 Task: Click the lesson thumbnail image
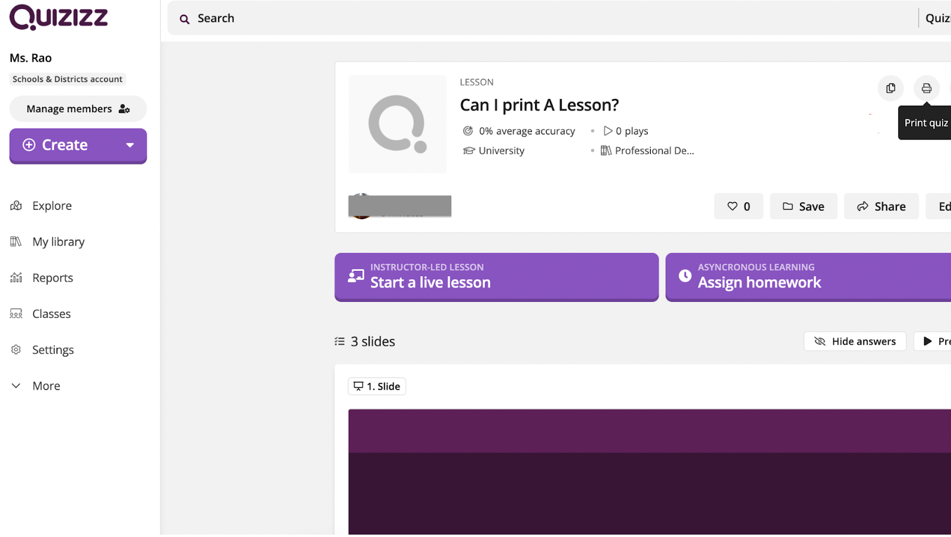point(397,124)
